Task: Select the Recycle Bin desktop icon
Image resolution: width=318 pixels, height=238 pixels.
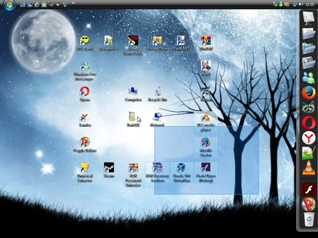Action: pyautogui.click(x=157, y=94)
